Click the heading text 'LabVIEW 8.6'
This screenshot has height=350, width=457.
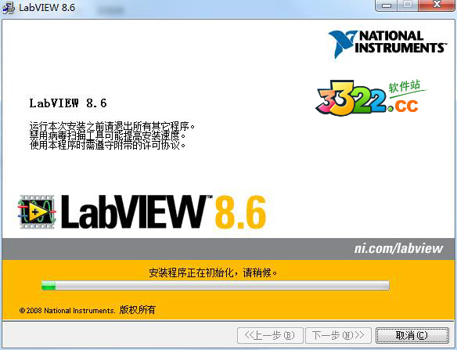pos(68,103)
